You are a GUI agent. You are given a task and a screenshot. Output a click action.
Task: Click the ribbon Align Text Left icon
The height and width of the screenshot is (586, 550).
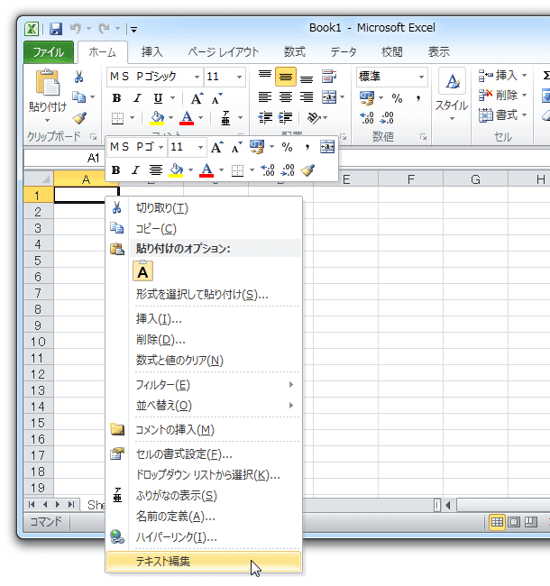[264, 97]
